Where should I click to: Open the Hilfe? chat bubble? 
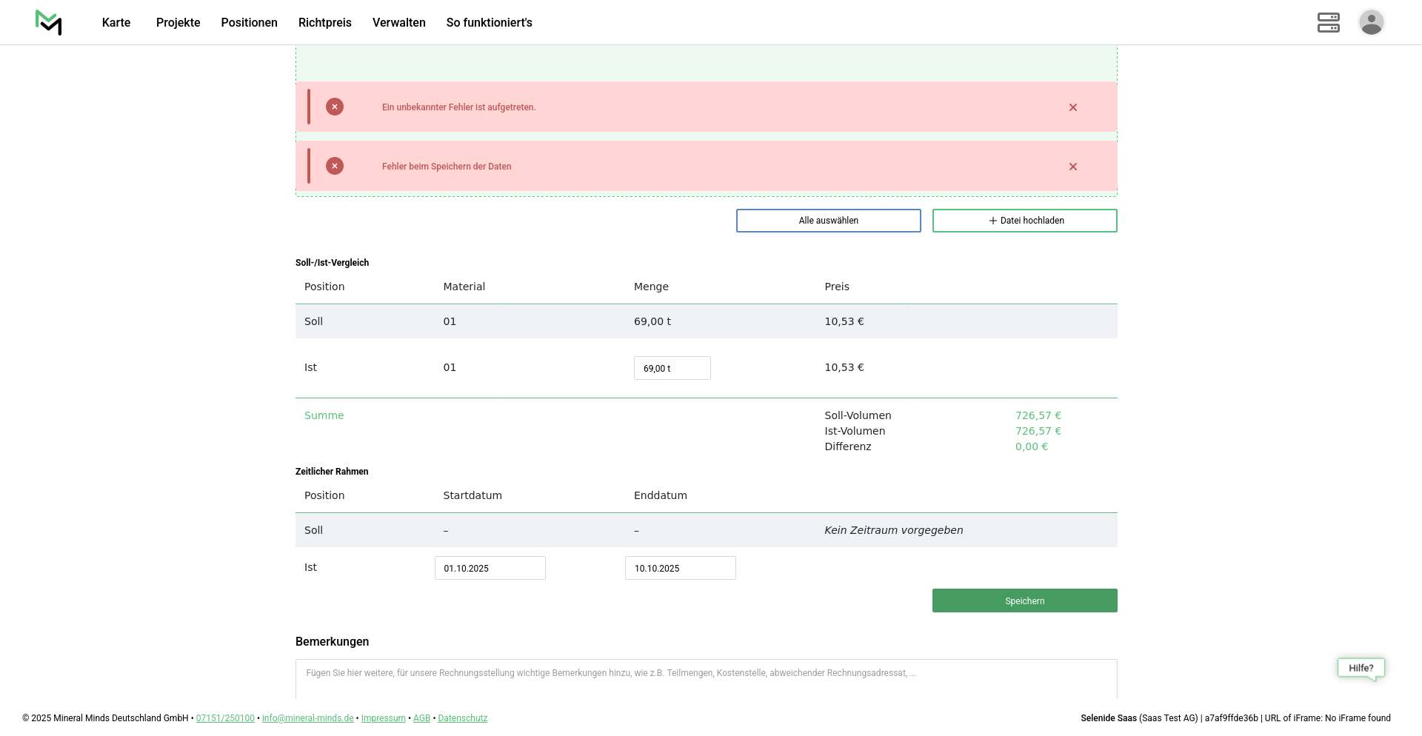click(x=1361, y=668)
